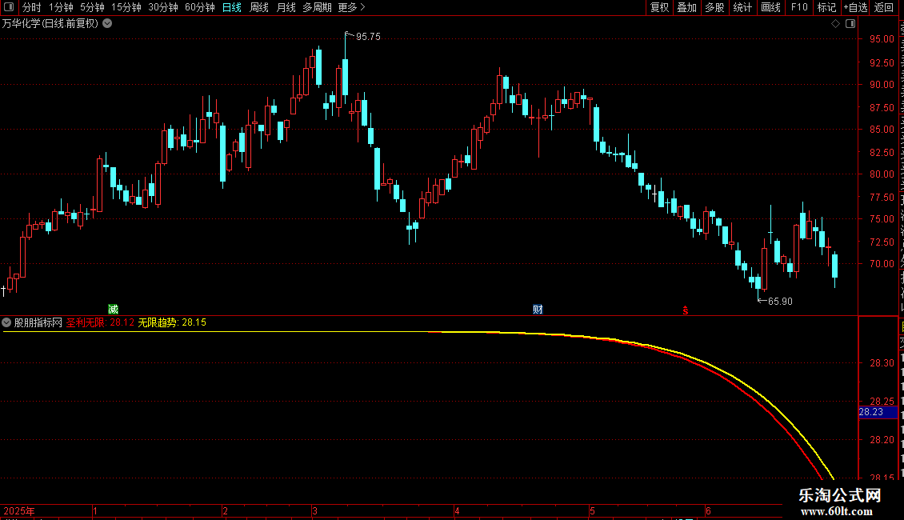Switch to 周线 weekly chart

point(259,7)
